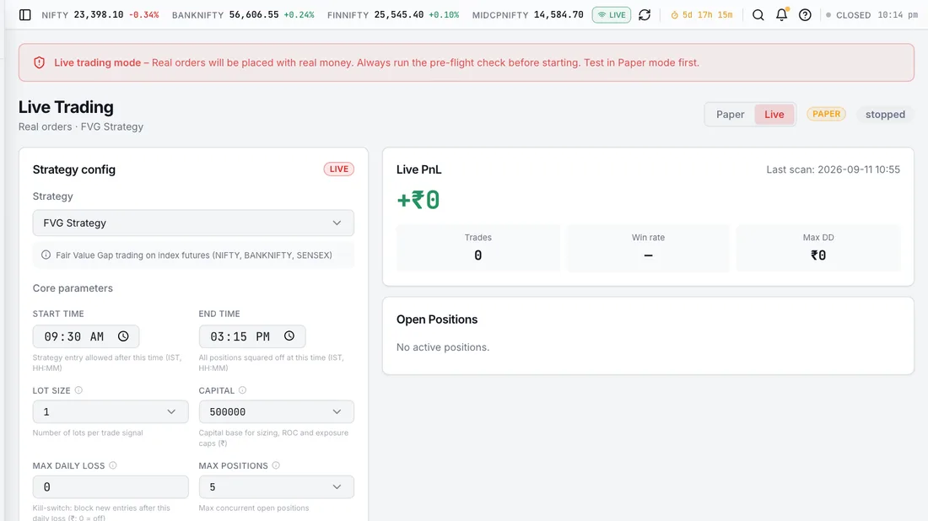Viewport: 928px width, 521px height.
Task: Click the Core parameters heading
Action: click(x=73, y=288)
